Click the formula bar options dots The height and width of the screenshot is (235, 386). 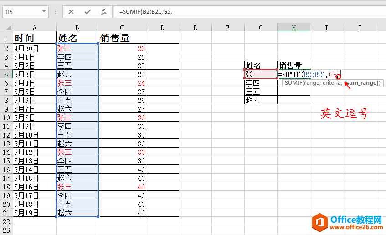pyautogui.click(x=56, y=12)
